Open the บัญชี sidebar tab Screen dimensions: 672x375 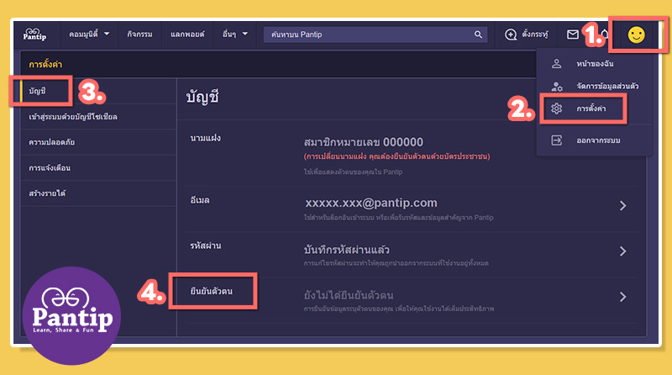point(98,91)
